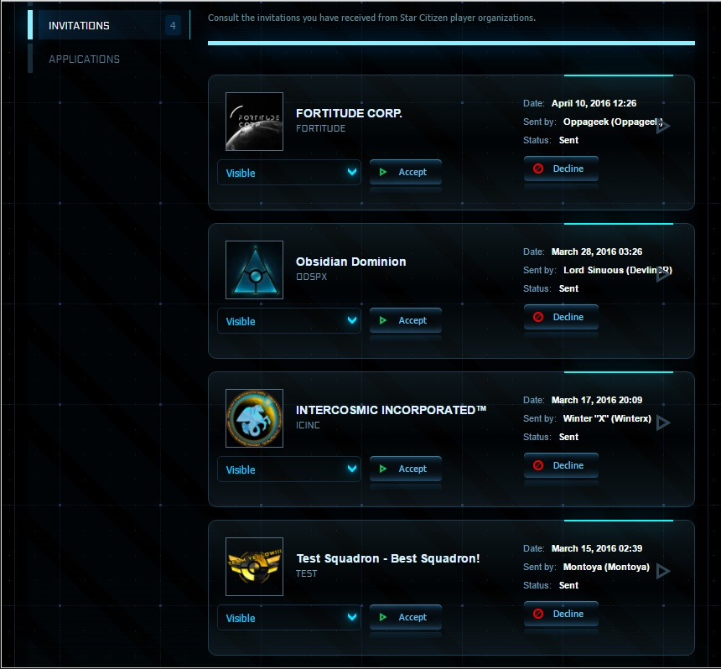Accept the Intercosmic Incorporated invitation

click(406, 469)
